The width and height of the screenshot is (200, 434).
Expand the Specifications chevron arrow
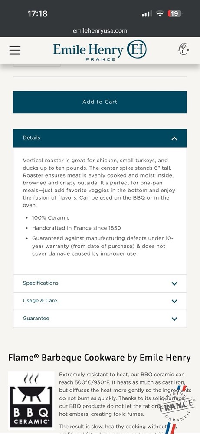click(174, 283)
